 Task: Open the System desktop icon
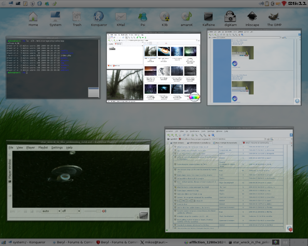(55, 19)
